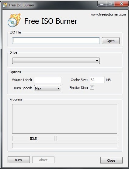
Task: Click the Abort button
Action: coord(43,160)
